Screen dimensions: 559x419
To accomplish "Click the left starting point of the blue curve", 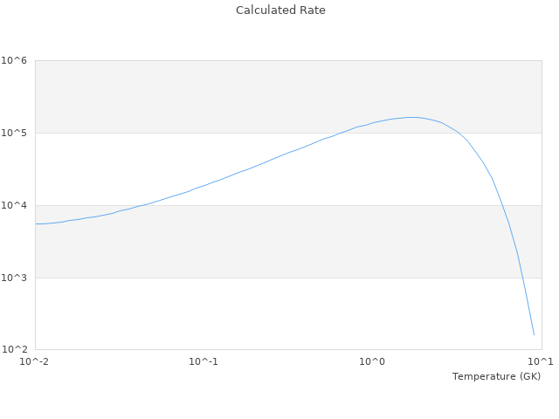I will pos(36,223).
